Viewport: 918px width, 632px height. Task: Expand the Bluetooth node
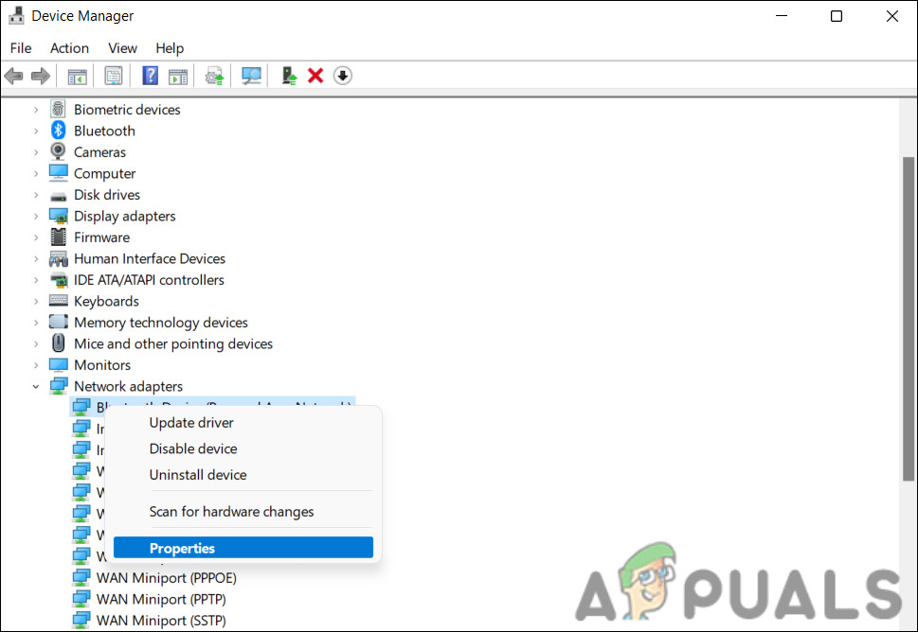coord(36,131)
